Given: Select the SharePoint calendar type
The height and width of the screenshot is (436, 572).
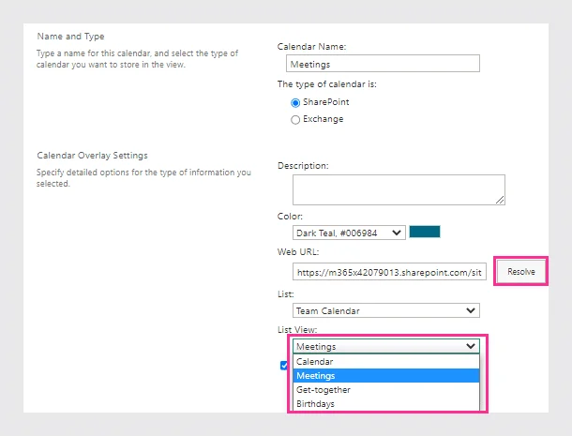Looking at the screenshot, I should (x=295, y=103).
